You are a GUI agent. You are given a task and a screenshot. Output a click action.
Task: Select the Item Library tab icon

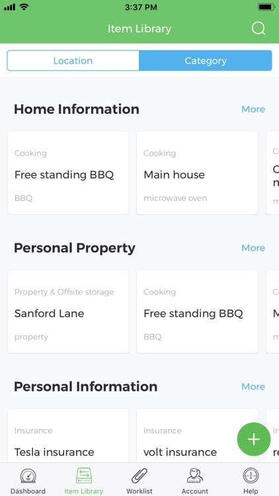pyautogui.click(x=84, y=475)
